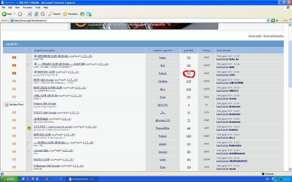The width and height of the screenshot is (292, 182).
Task: Click the envelope icon in VOLVO Club row
Action: [x=14, y=112]
